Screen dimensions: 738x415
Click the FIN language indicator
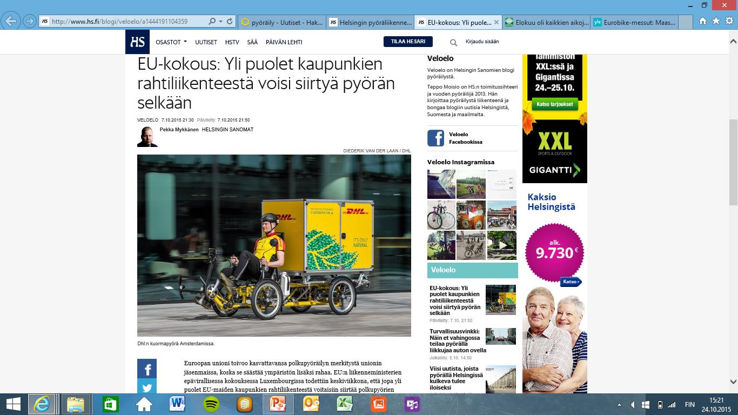[x=690, y=404]
